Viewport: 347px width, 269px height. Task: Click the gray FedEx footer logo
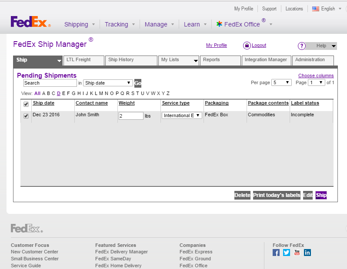coord(27,228)
